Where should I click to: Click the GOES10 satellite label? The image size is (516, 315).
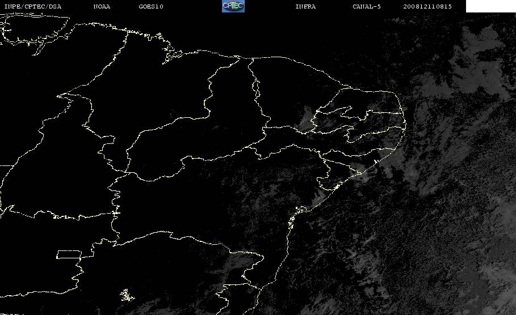(151, 7)
